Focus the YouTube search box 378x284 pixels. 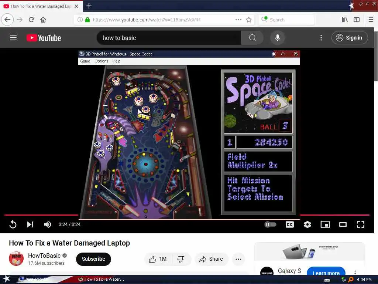(169, 38)
